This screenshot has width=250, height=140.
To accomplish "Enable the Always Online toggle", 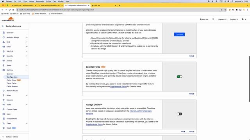I will click(x=179, y=114).
